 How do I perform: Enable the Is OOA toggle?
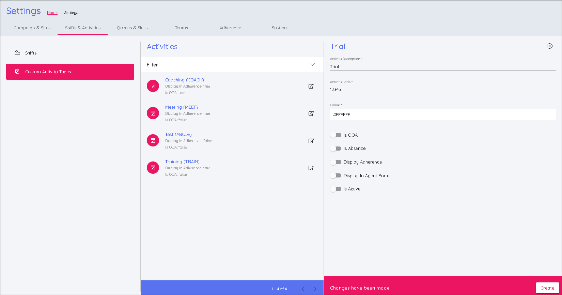pos(336,135)
